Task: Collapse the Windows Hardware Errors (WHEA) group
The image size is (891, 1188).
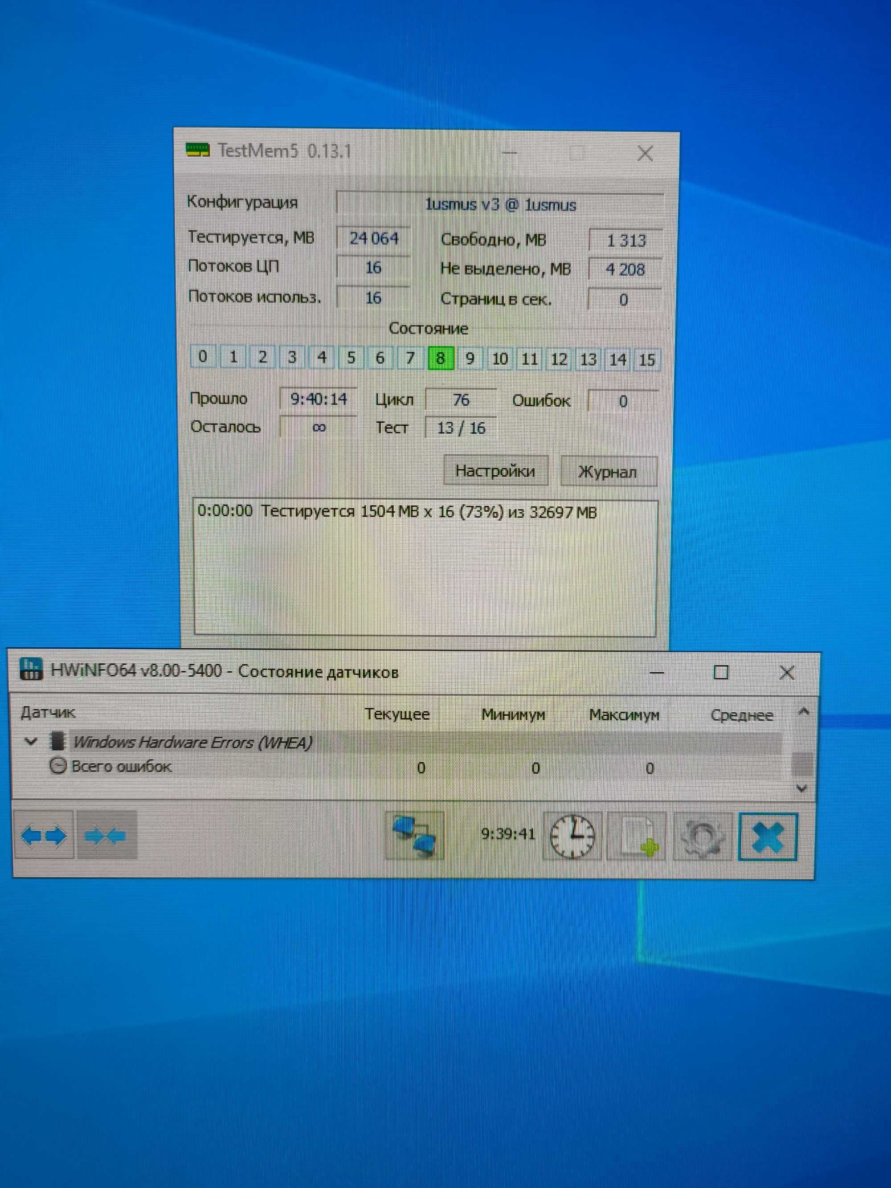Action: coord(31,742)
